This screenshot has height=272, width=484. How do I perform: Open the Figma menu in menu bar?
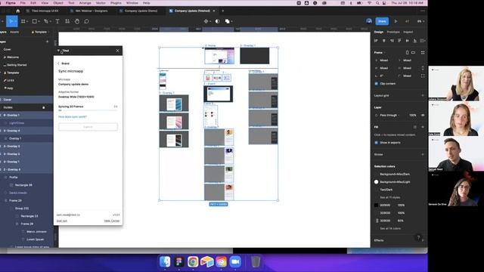(11, 3)
